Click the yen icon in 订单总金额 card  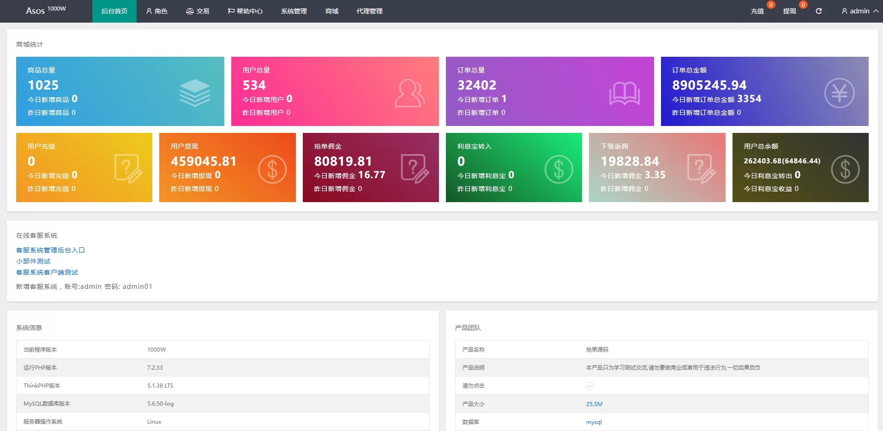pos(839,93)
